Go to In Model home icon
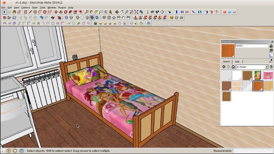 [233, 67]
